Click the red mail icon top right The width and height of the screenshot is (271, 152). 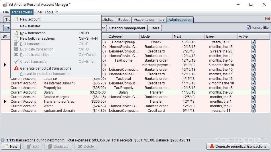pyautogui.click(x=268, y=19)
